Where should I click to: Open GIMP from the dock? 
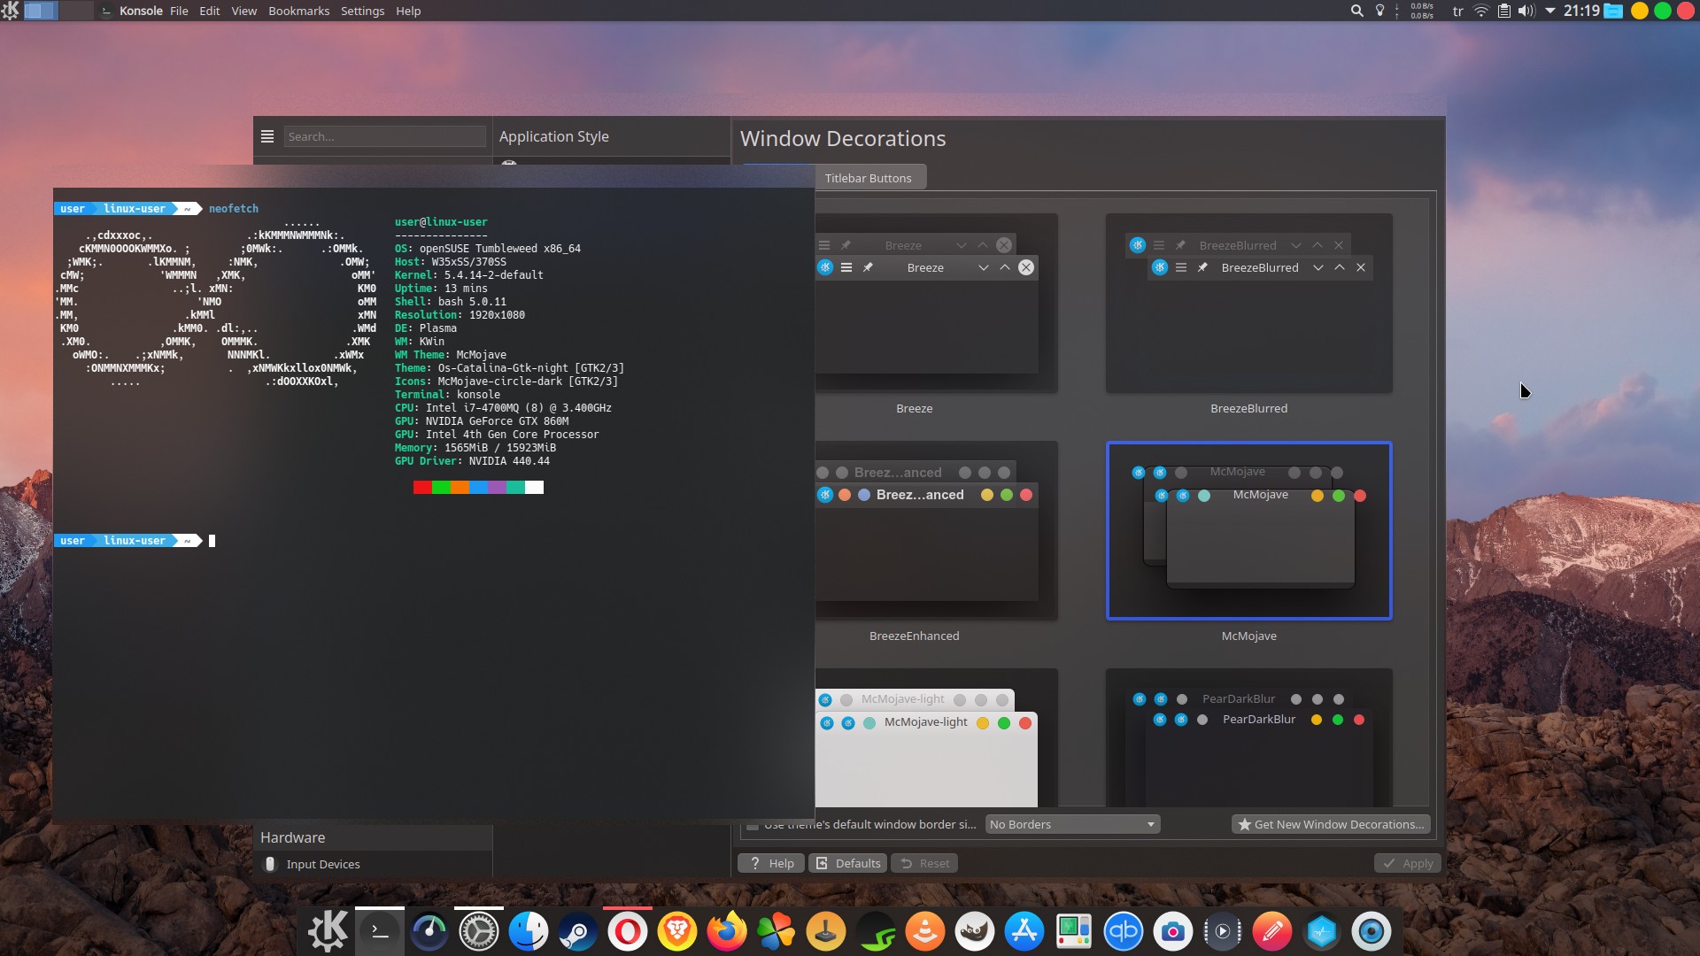click(x=975, y=930)
